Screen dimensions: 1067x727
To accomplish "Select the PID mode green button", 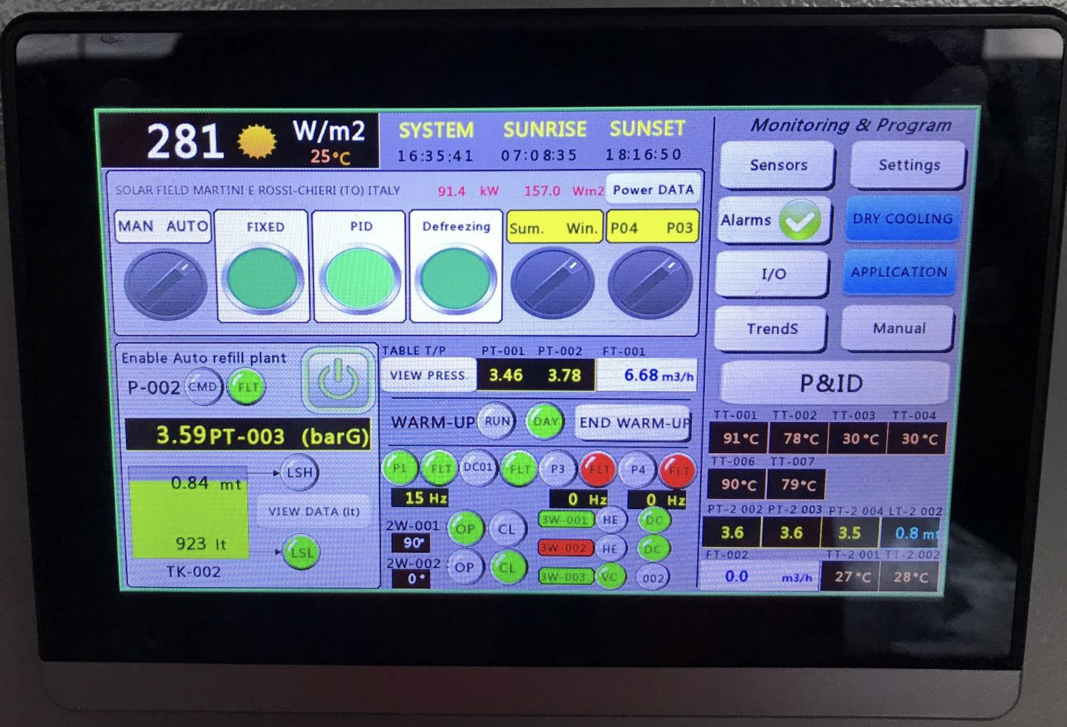I will [360, 279].
